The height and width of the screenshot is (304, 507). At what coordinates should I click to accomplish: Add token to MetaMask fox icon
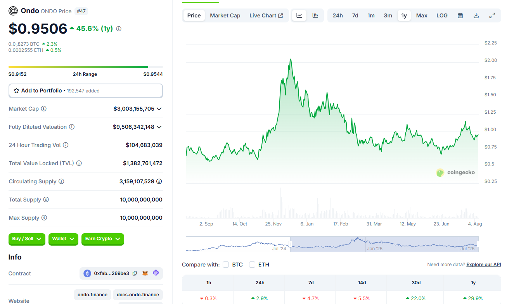(145, 273)
